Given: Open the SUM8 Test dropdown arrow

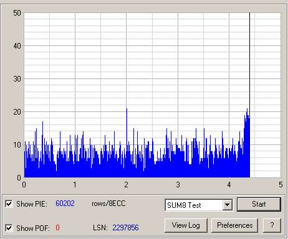Looking at the screenshot, I should [x=228, y=205].
